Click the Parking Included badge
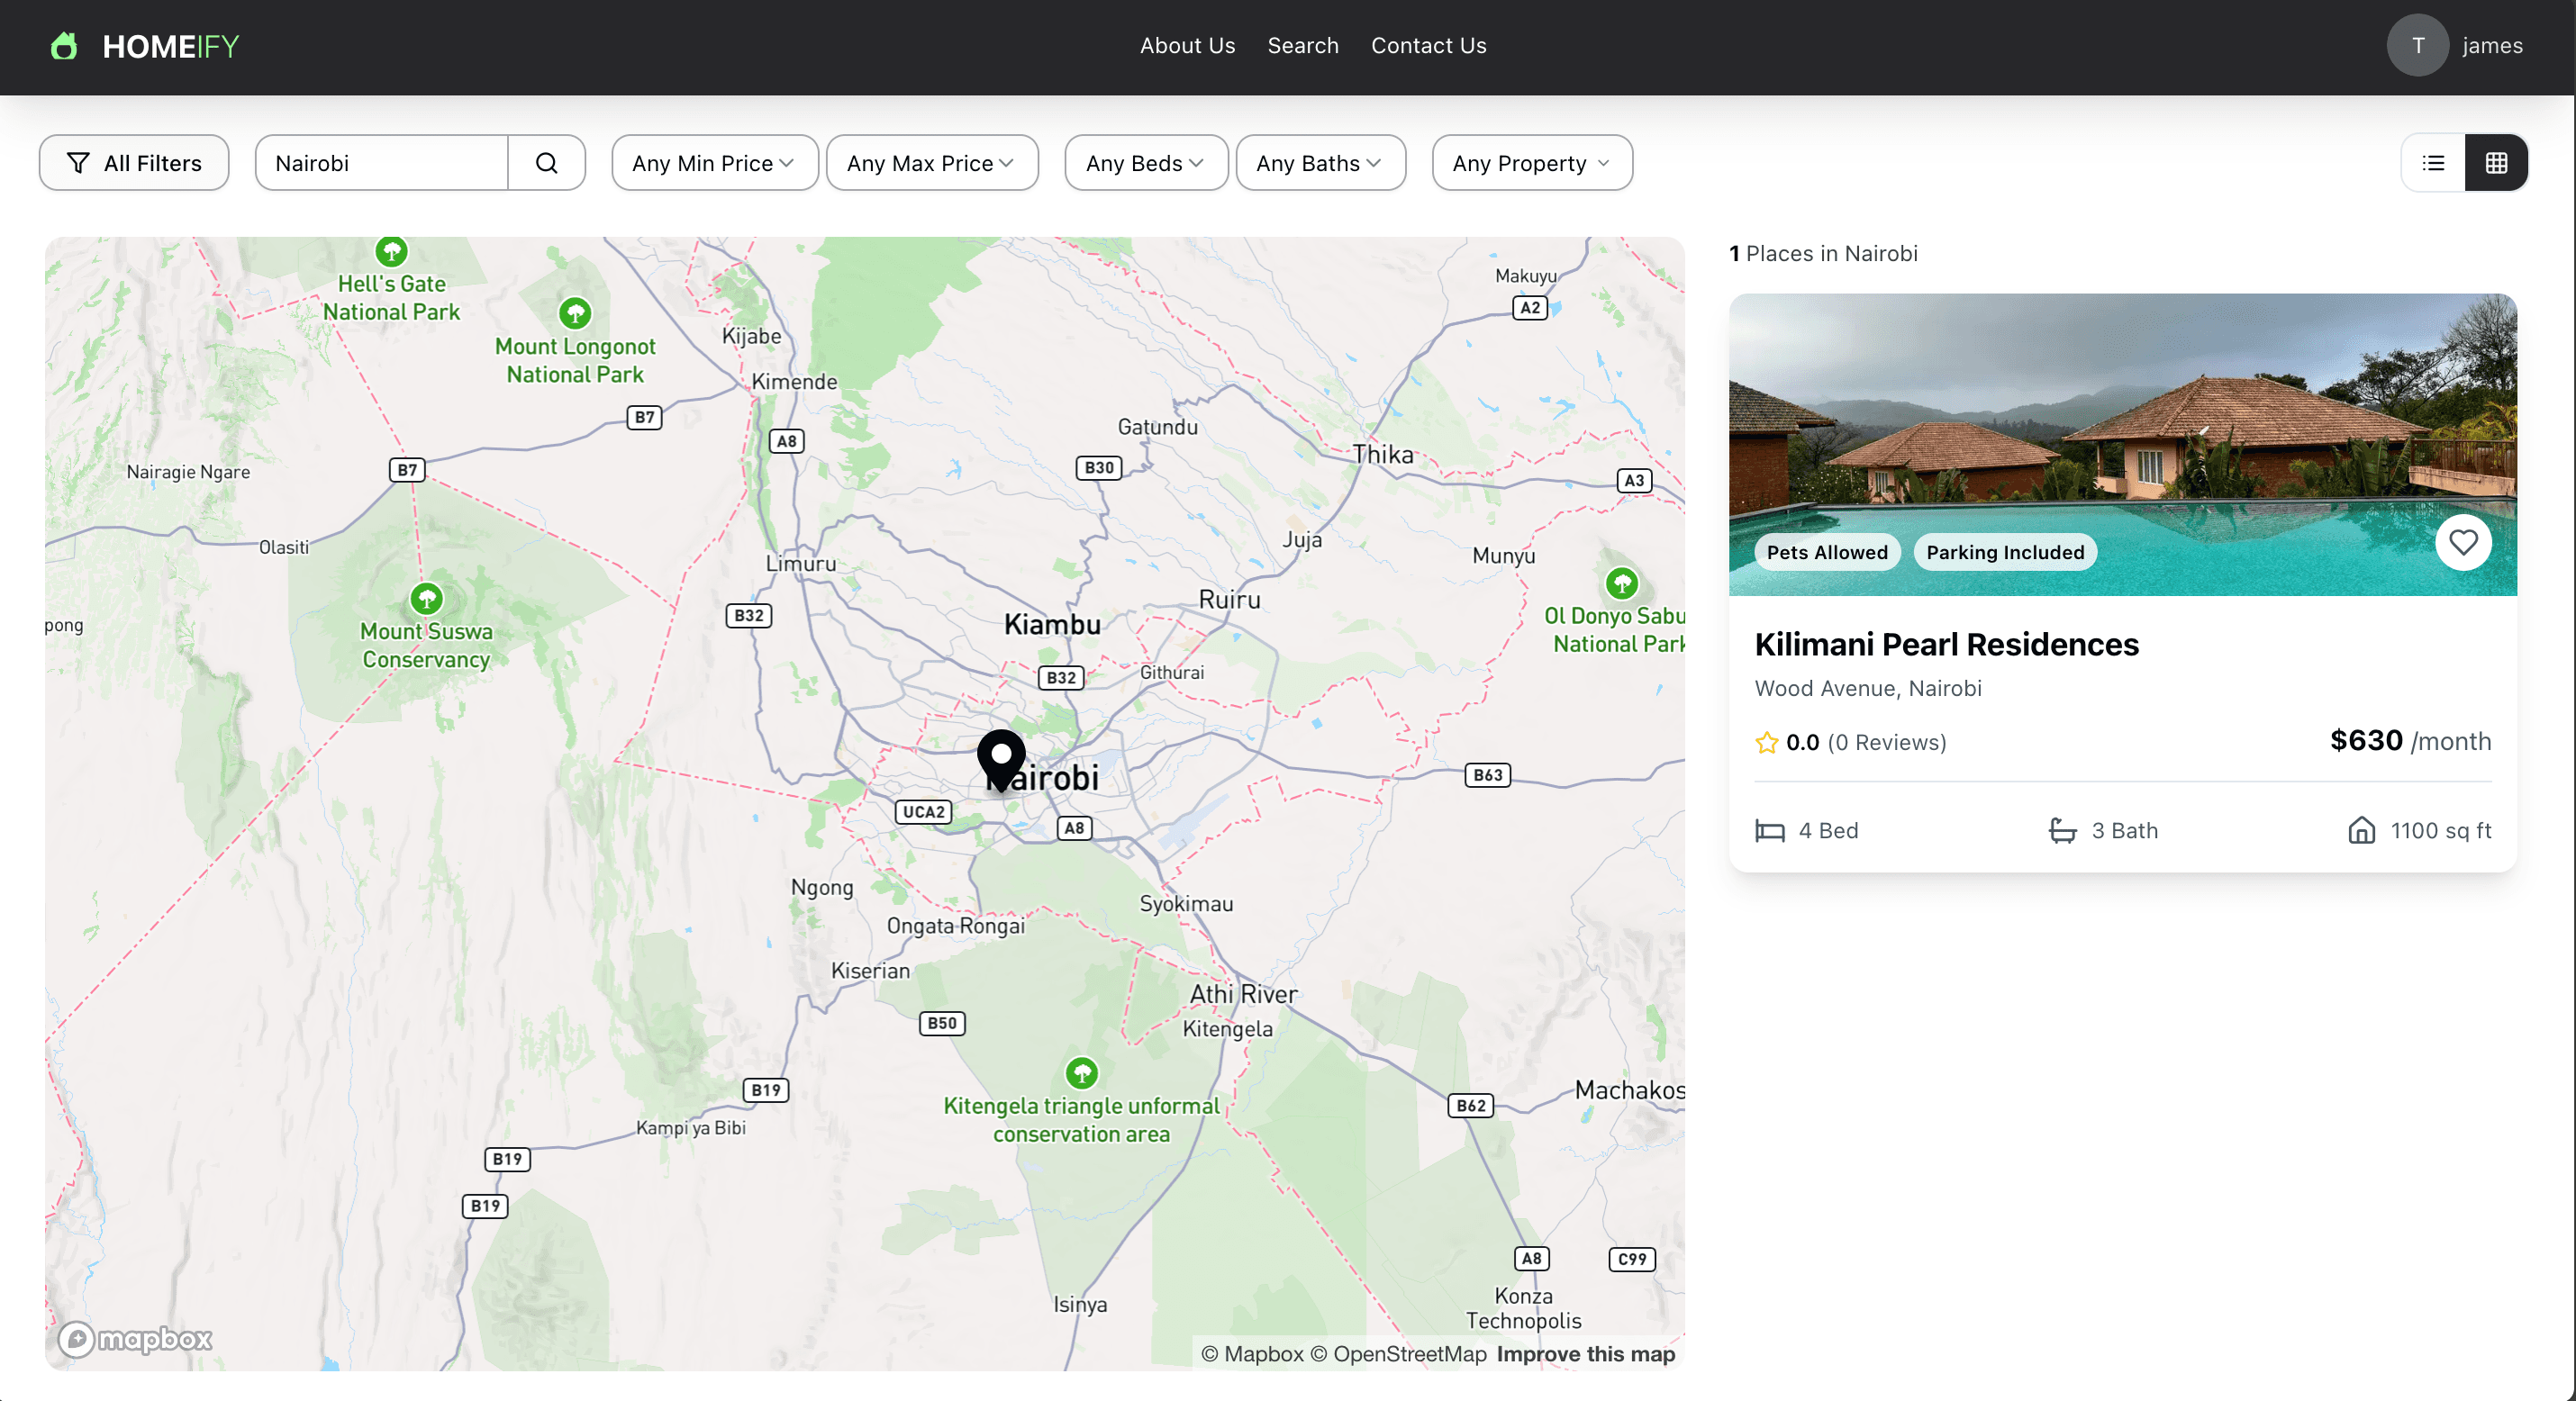 [x=2005, y=552]
